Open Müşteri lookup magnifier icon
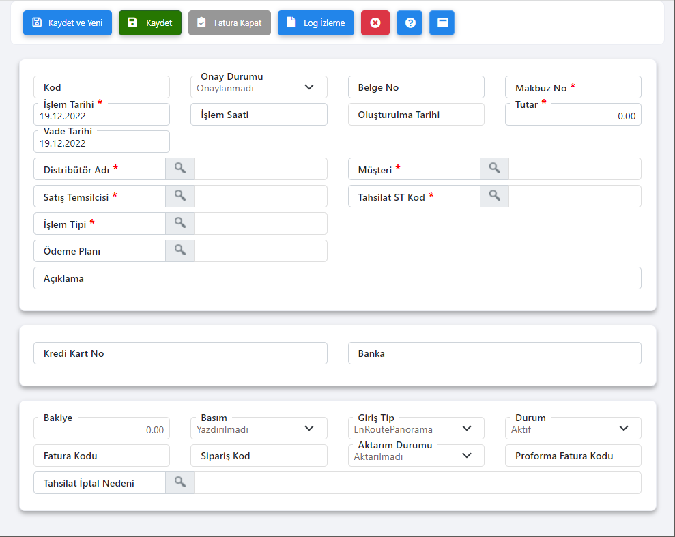The height and width of the screenshot is (537, 675). coord(494,169)
